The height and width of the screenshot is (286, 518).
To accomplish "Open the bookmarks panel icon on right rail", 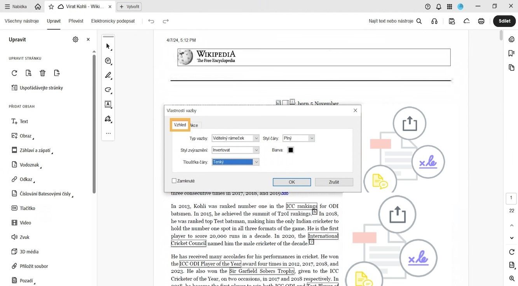I will (511, 53).
